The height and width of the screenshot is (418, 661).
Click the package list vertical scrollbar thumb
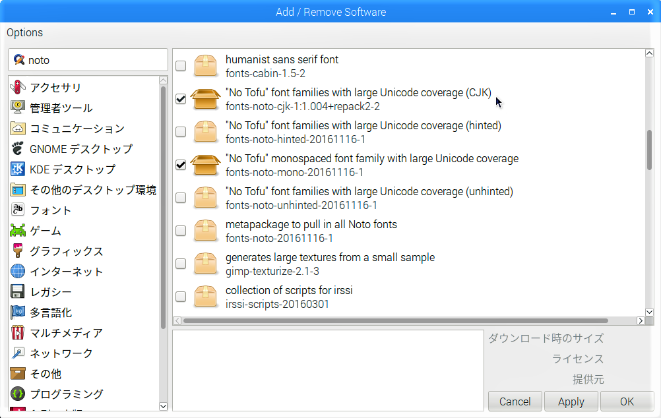(649, 150)
